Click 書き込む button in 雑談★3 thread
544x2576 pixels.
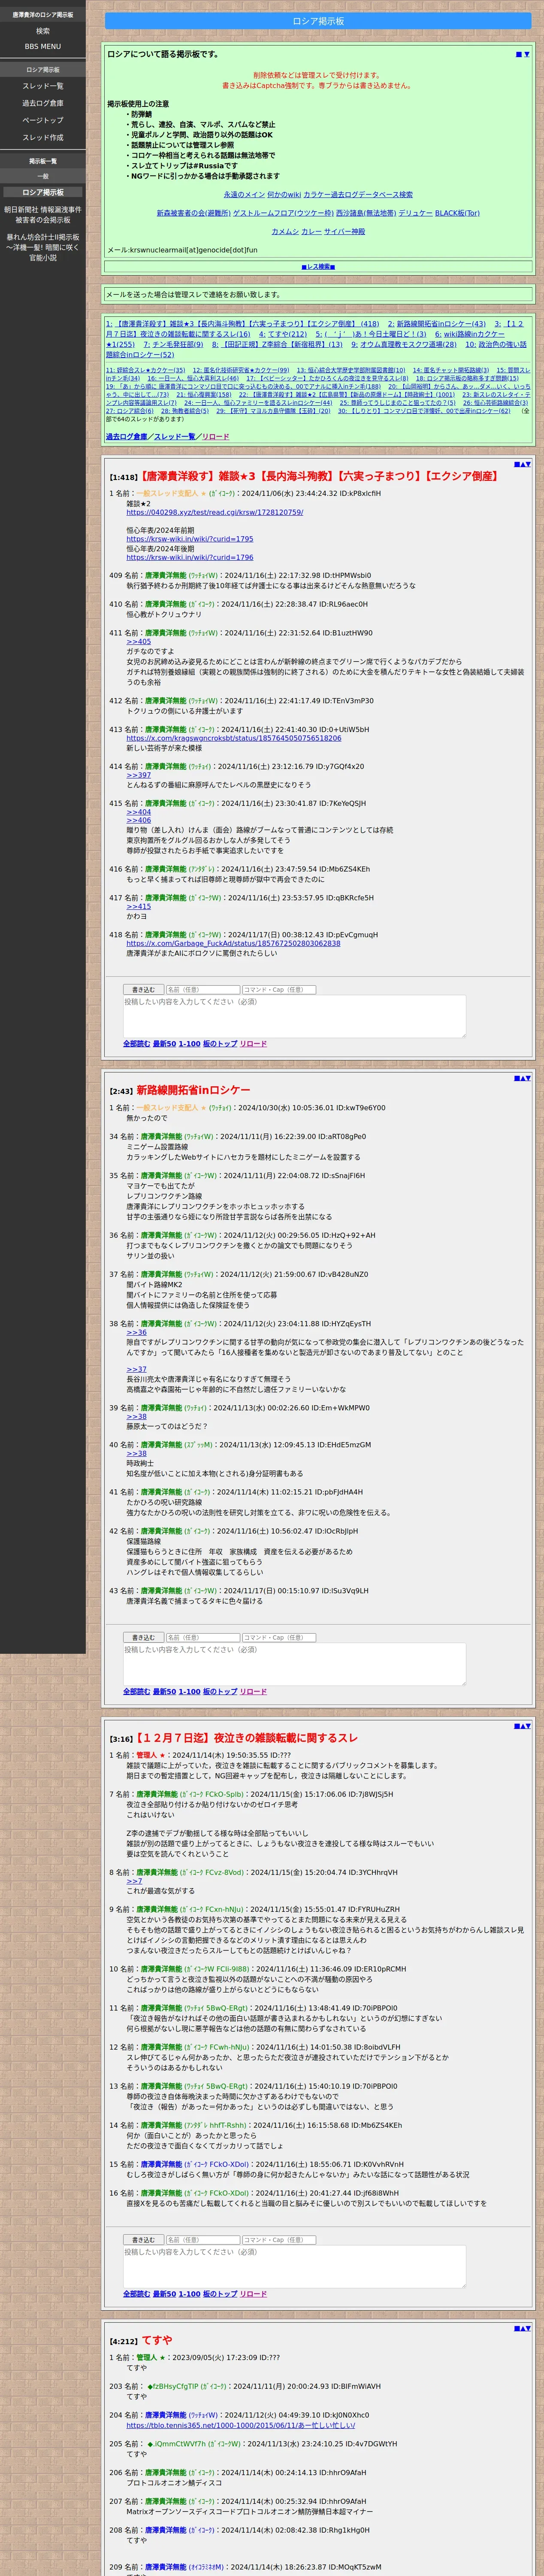pyautogui.click(x=143, y=990)
